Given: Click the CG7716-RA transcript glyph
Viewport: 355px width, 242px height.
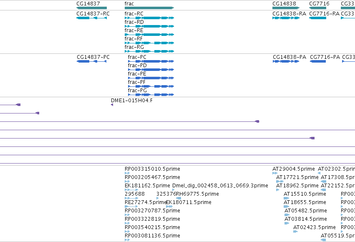Looking at the screenshot, I should [317, 18].
